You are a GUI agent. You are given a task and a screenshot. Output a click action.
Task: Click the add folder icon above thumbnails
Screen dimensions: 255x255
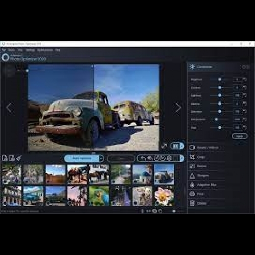[x=12, y=158]
